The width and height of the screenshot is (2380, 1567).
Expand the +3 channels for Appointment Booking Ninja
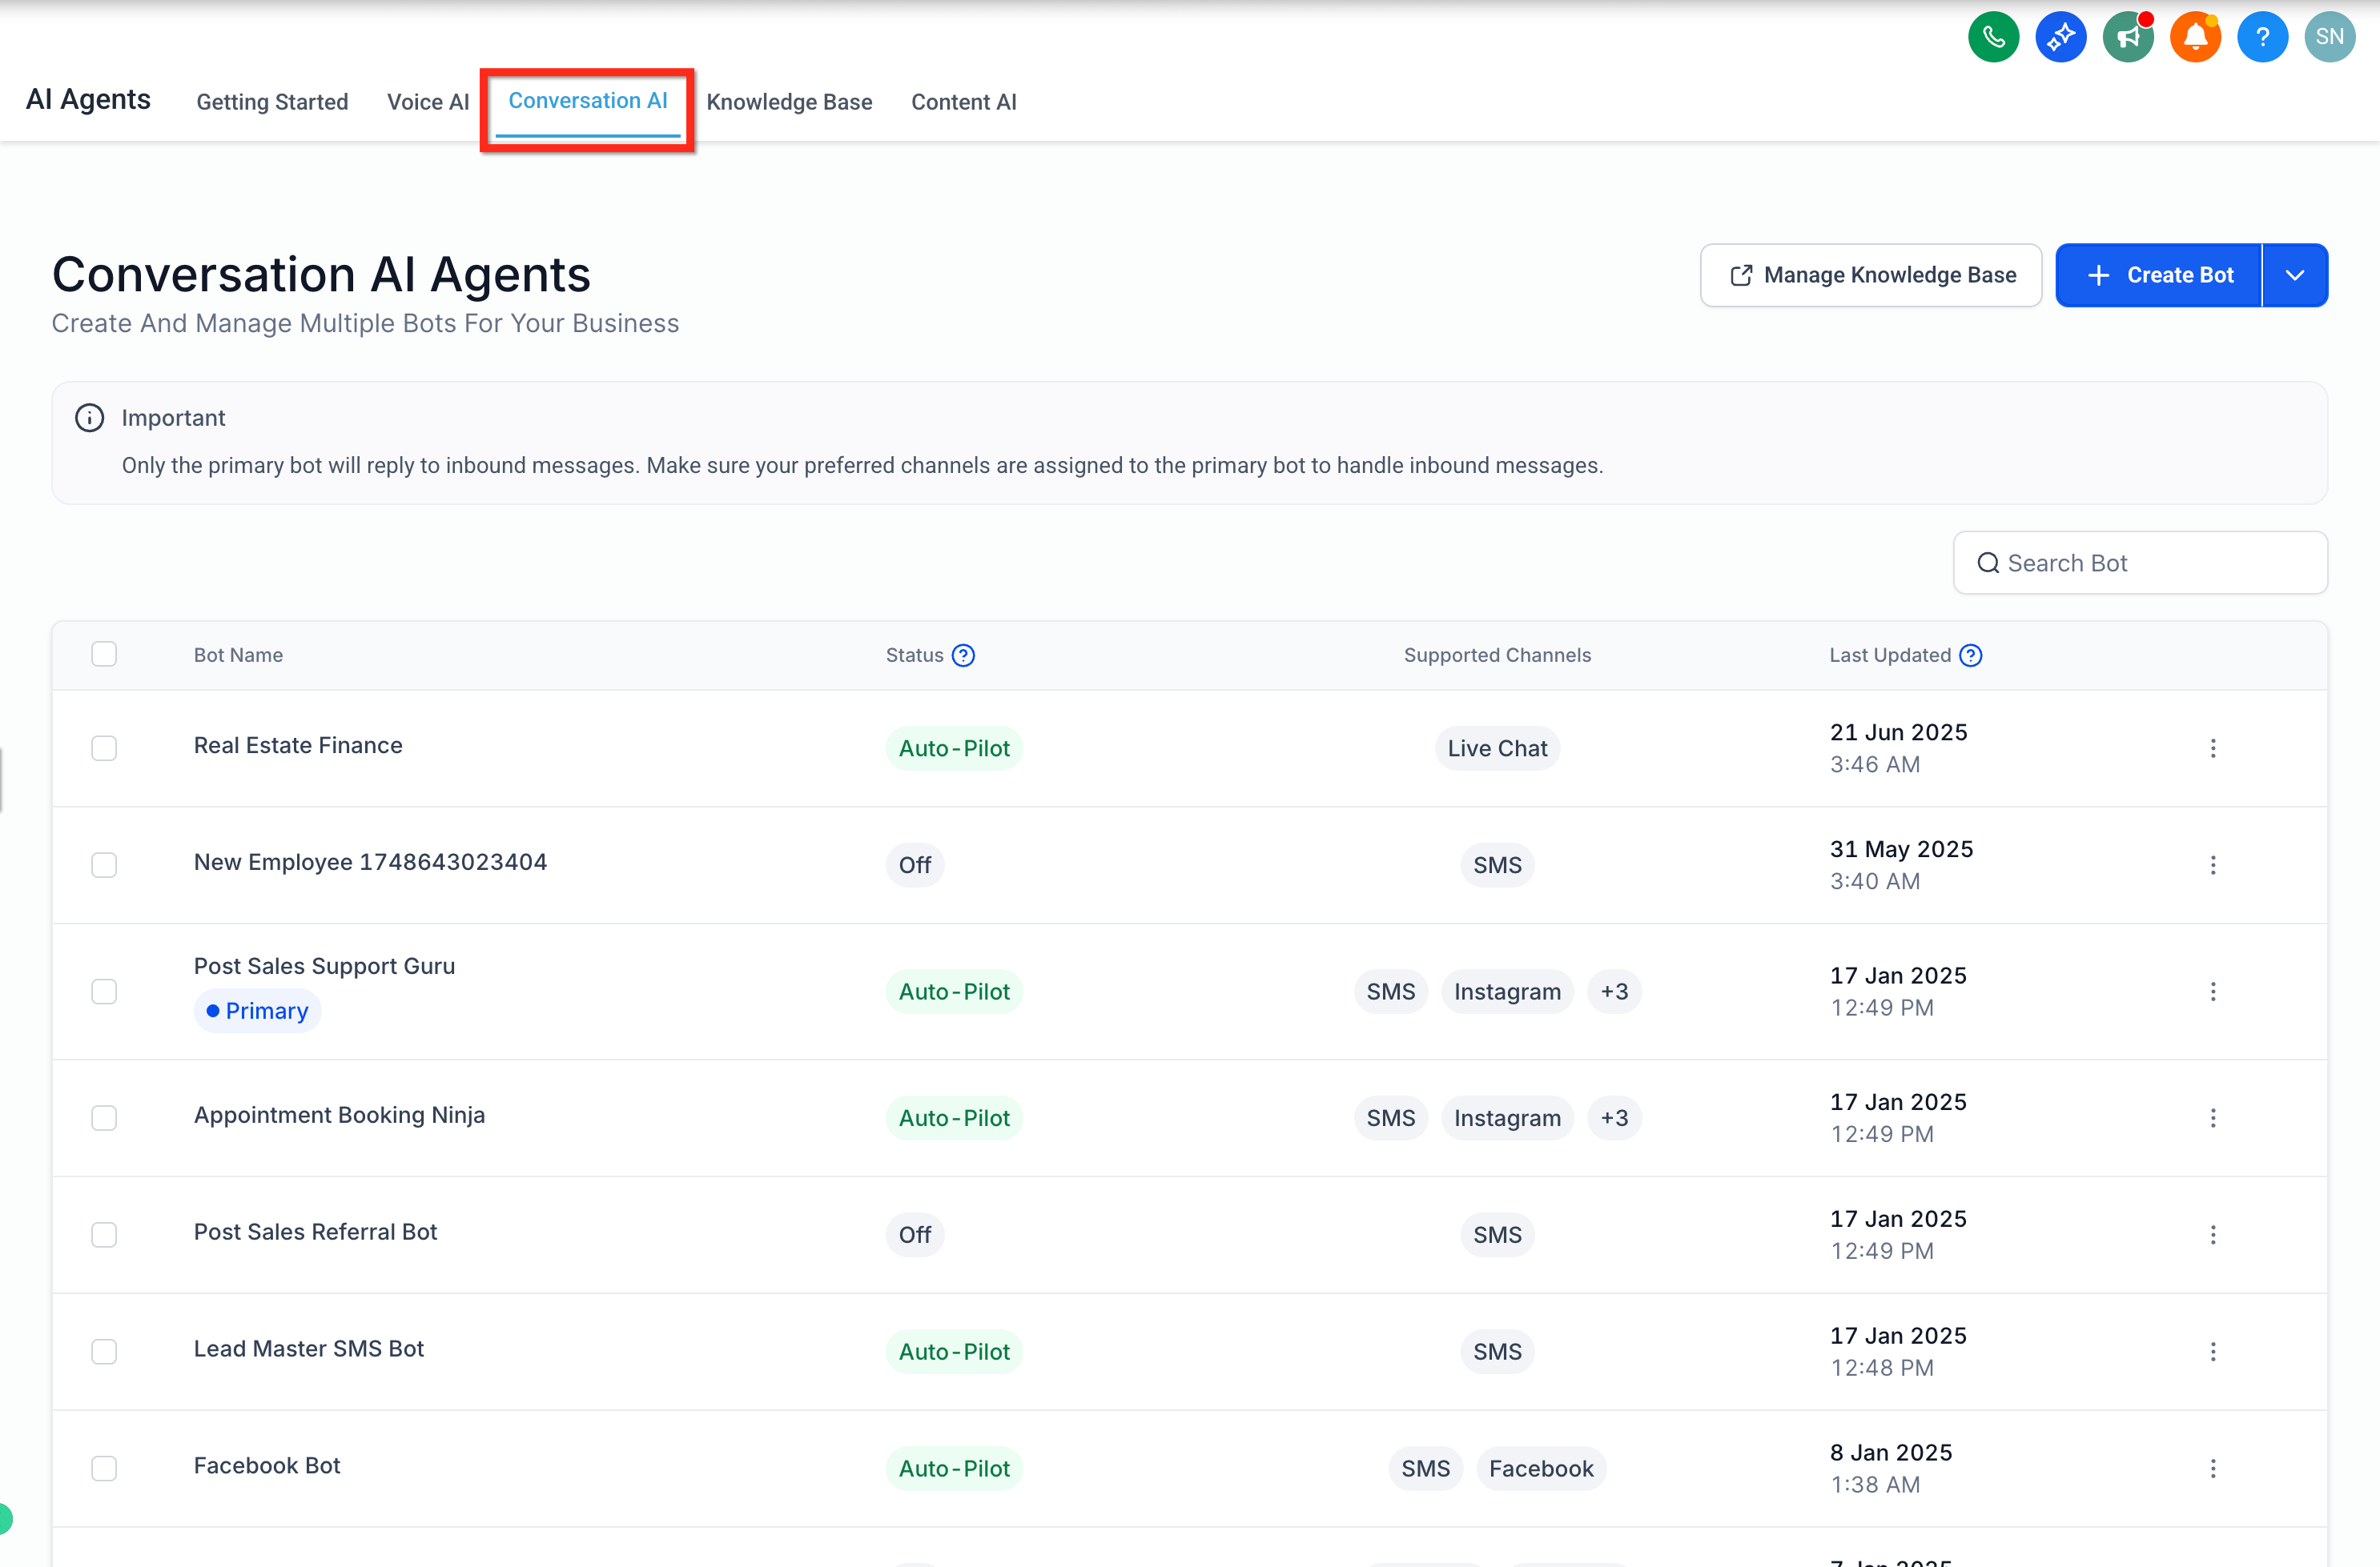click(1614, 1118)
